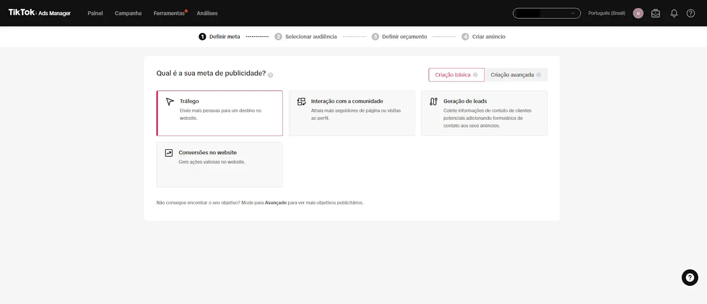The height and width of the screenshot is (304, 707).
Task: Open the Campanha menu
Action: point(128,13)
